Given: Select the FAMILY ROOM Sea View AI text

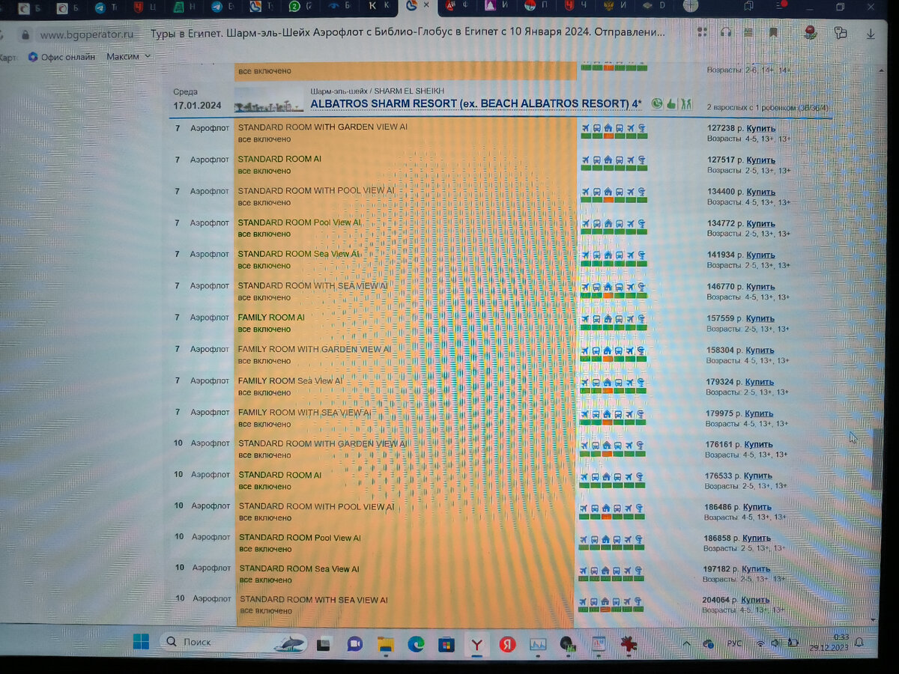Looking at the screenshot, I should [290, 381].
